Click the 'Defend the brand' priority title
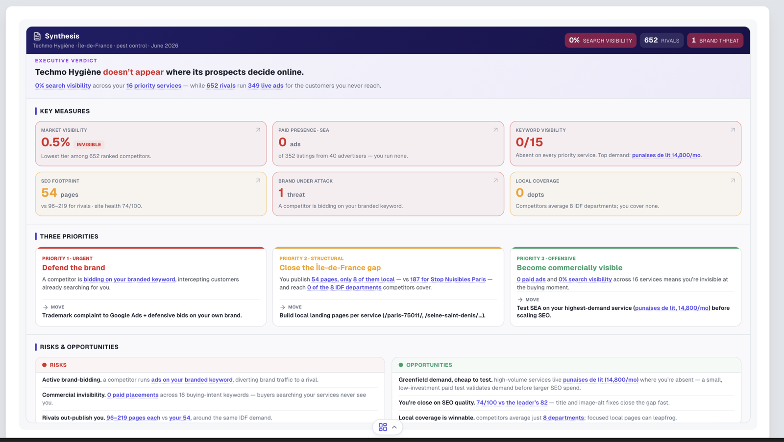Image resolution: width=784 pixels, height=442 pixels. pos(73,268)
